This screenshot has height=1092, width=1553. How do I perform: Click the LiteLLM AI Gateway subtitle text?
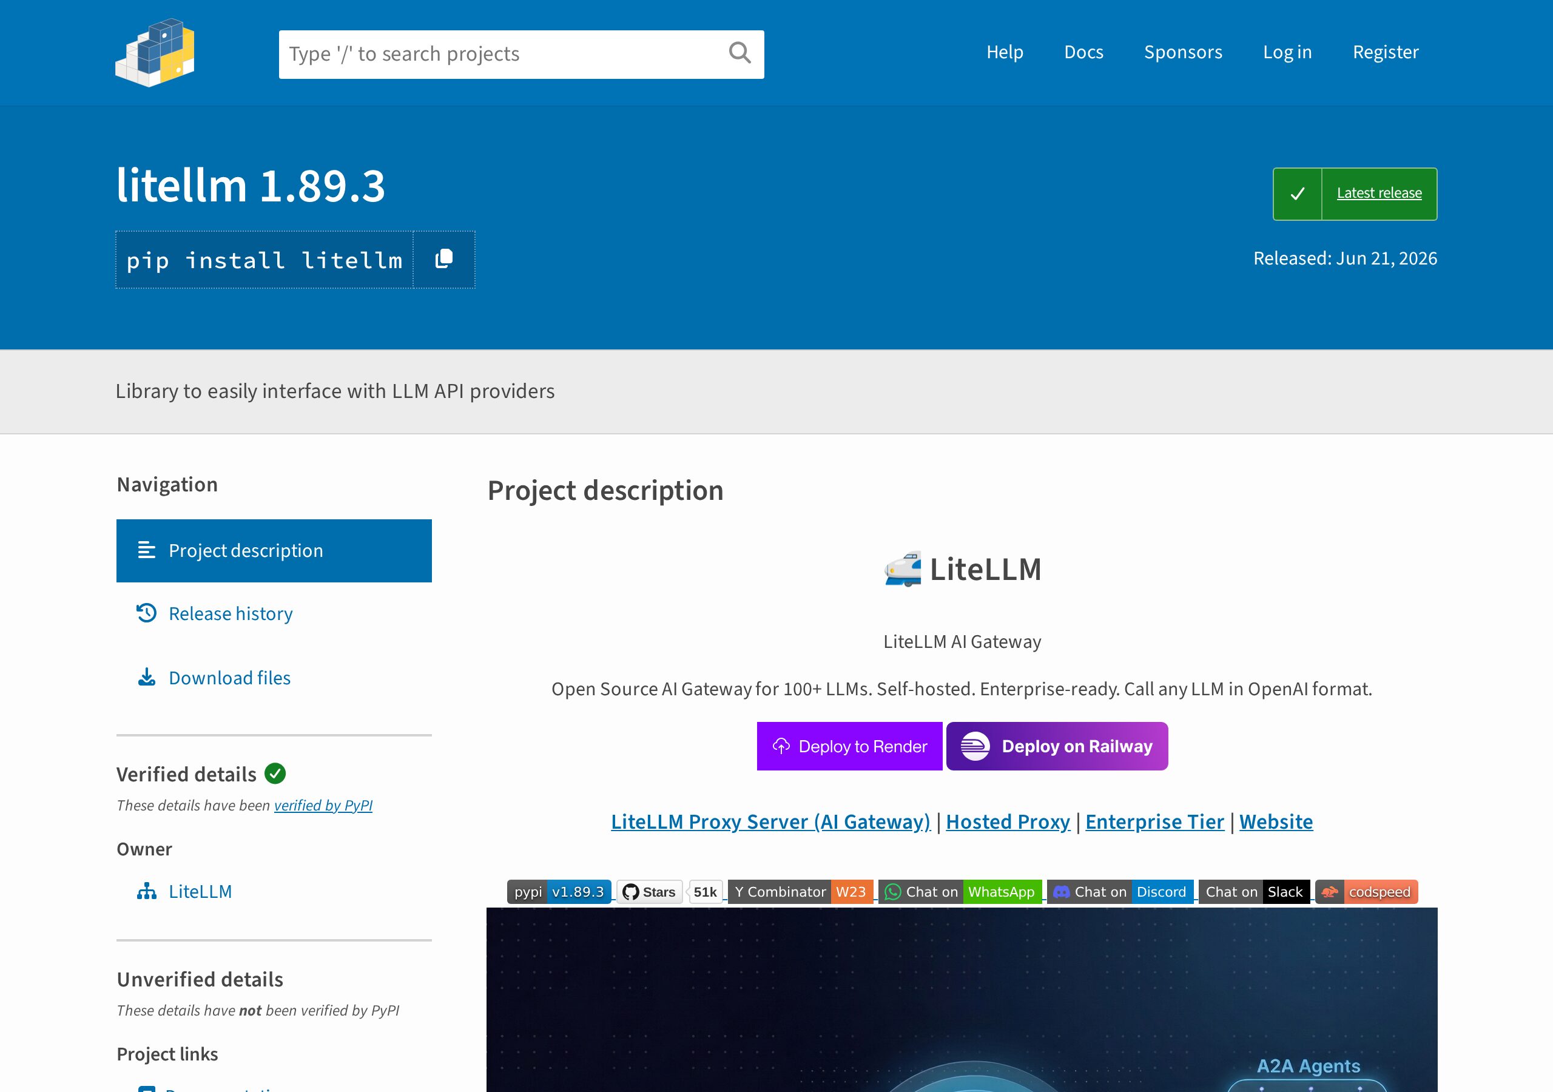click(962, 641)
